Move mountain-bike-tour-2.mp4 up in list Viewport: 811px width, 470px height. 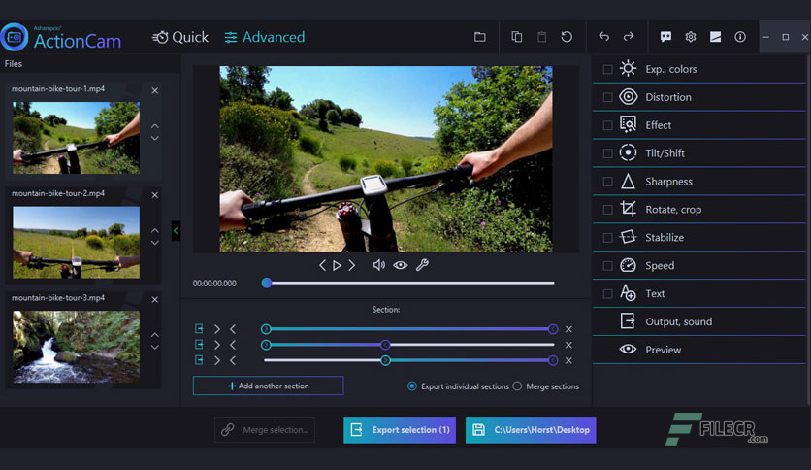point(154,230)
